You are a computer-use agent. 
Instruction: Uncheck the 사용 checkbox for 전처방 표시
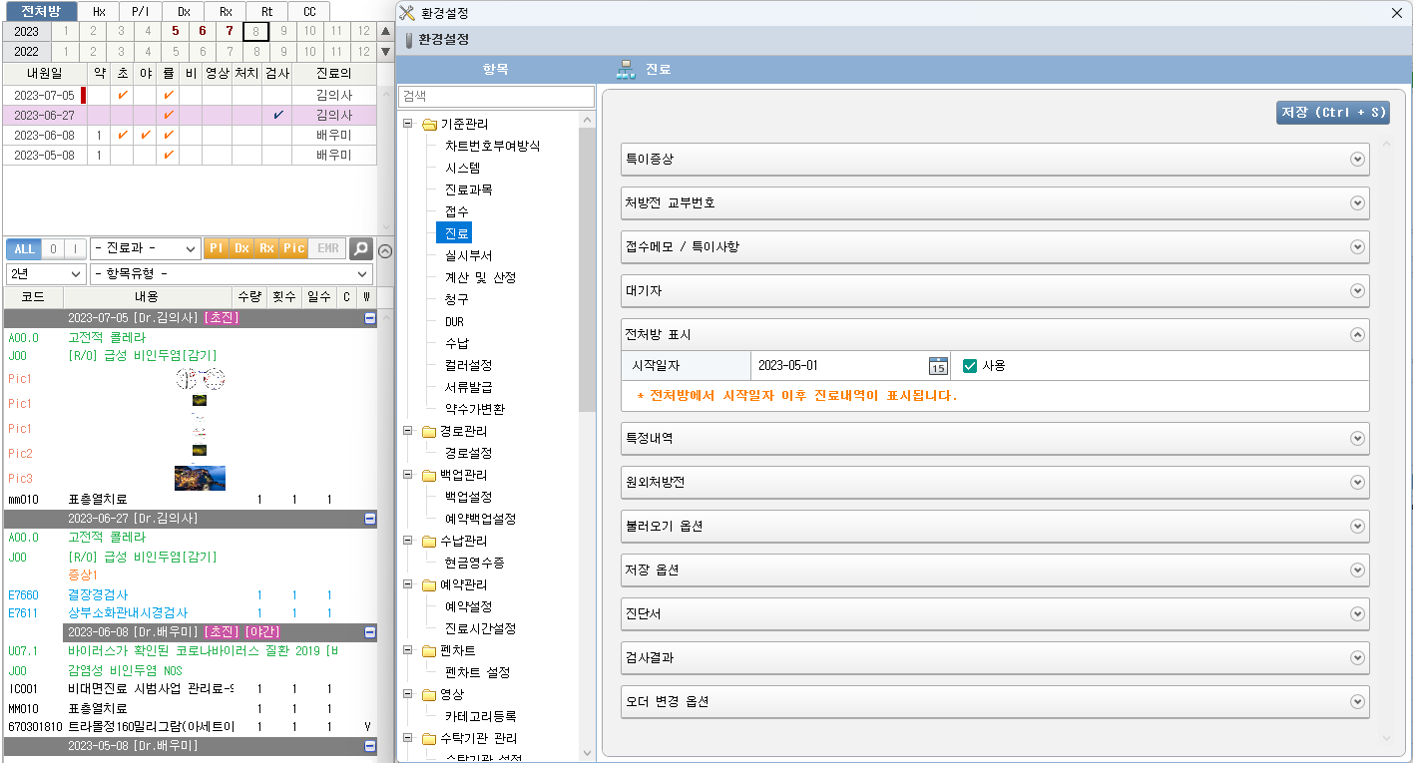[969, 366]
